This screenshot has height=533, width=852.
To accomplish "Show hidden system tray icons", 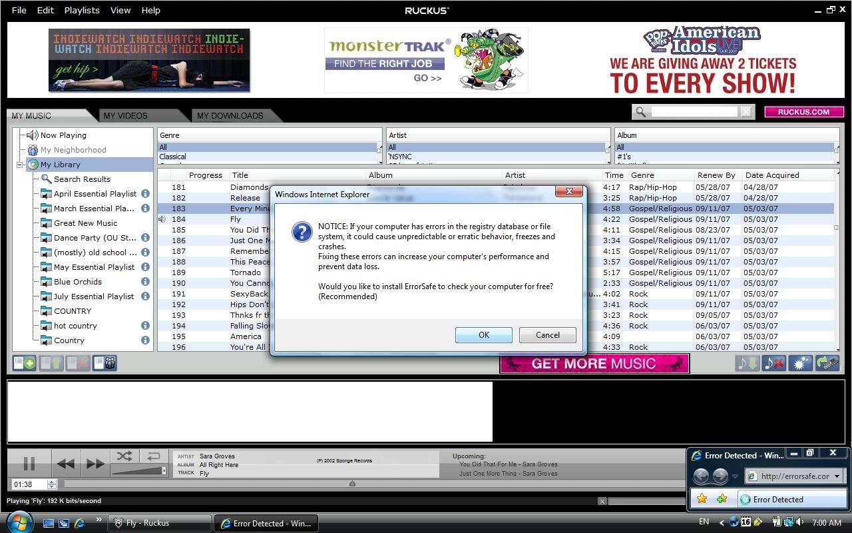I will tap(722, 522).
